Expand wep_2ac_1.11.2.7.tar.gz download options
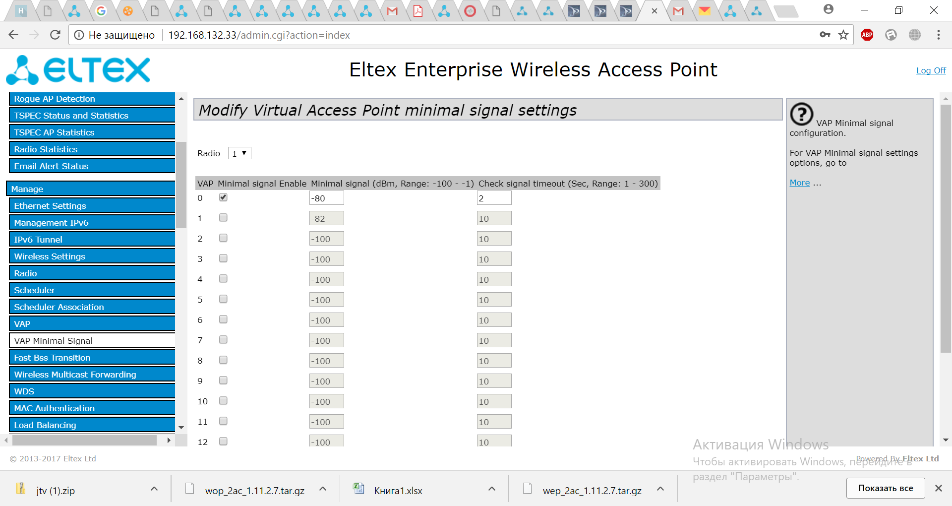 click(660, 489)
